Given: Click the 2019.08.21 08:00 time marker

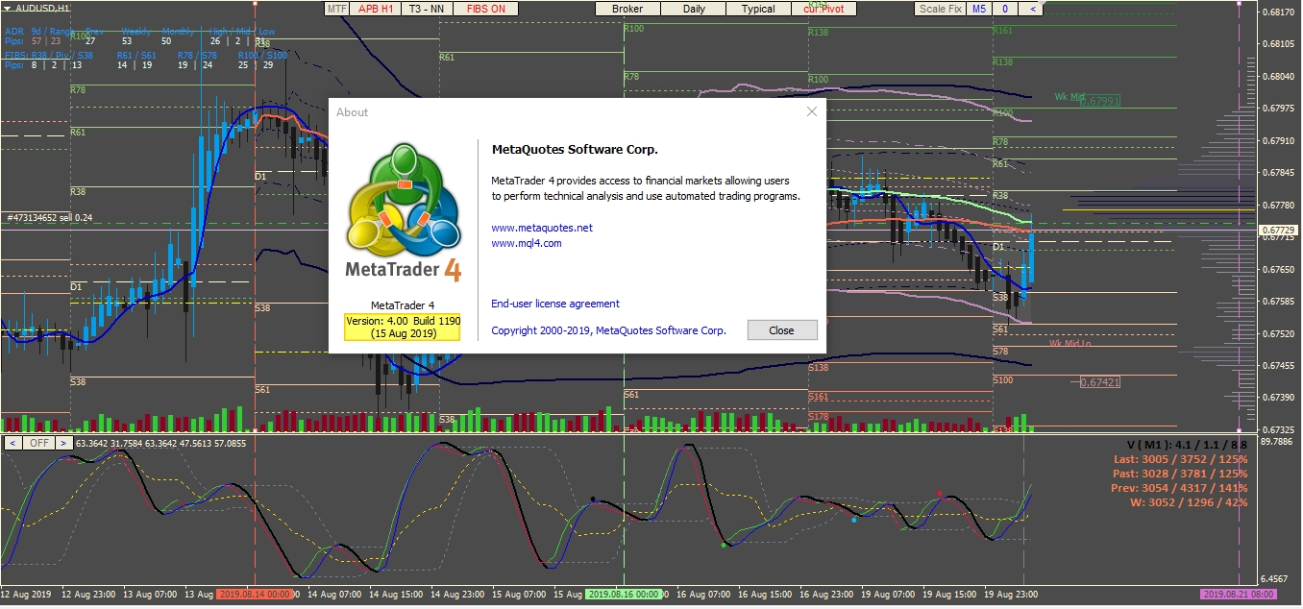Looking at the screenshot, I should (x=1239, y=595).
